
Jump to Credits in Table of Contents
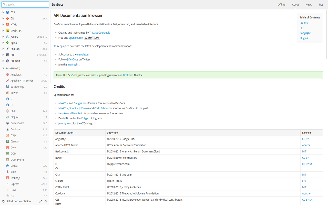pos(304,23)
